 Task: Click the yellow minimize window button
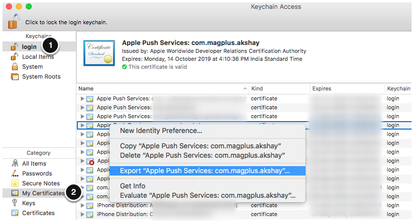click(x=19, y=6)
